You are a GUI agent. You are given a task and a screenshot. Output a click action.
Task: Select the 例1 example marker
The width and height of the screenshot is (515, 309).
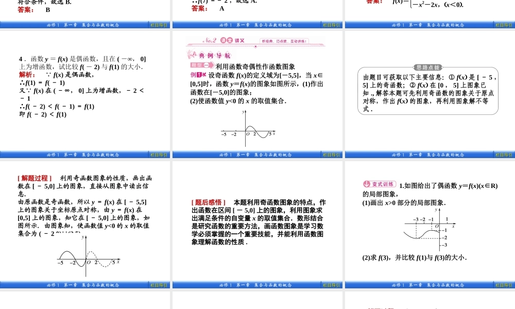tap(195, 76)
